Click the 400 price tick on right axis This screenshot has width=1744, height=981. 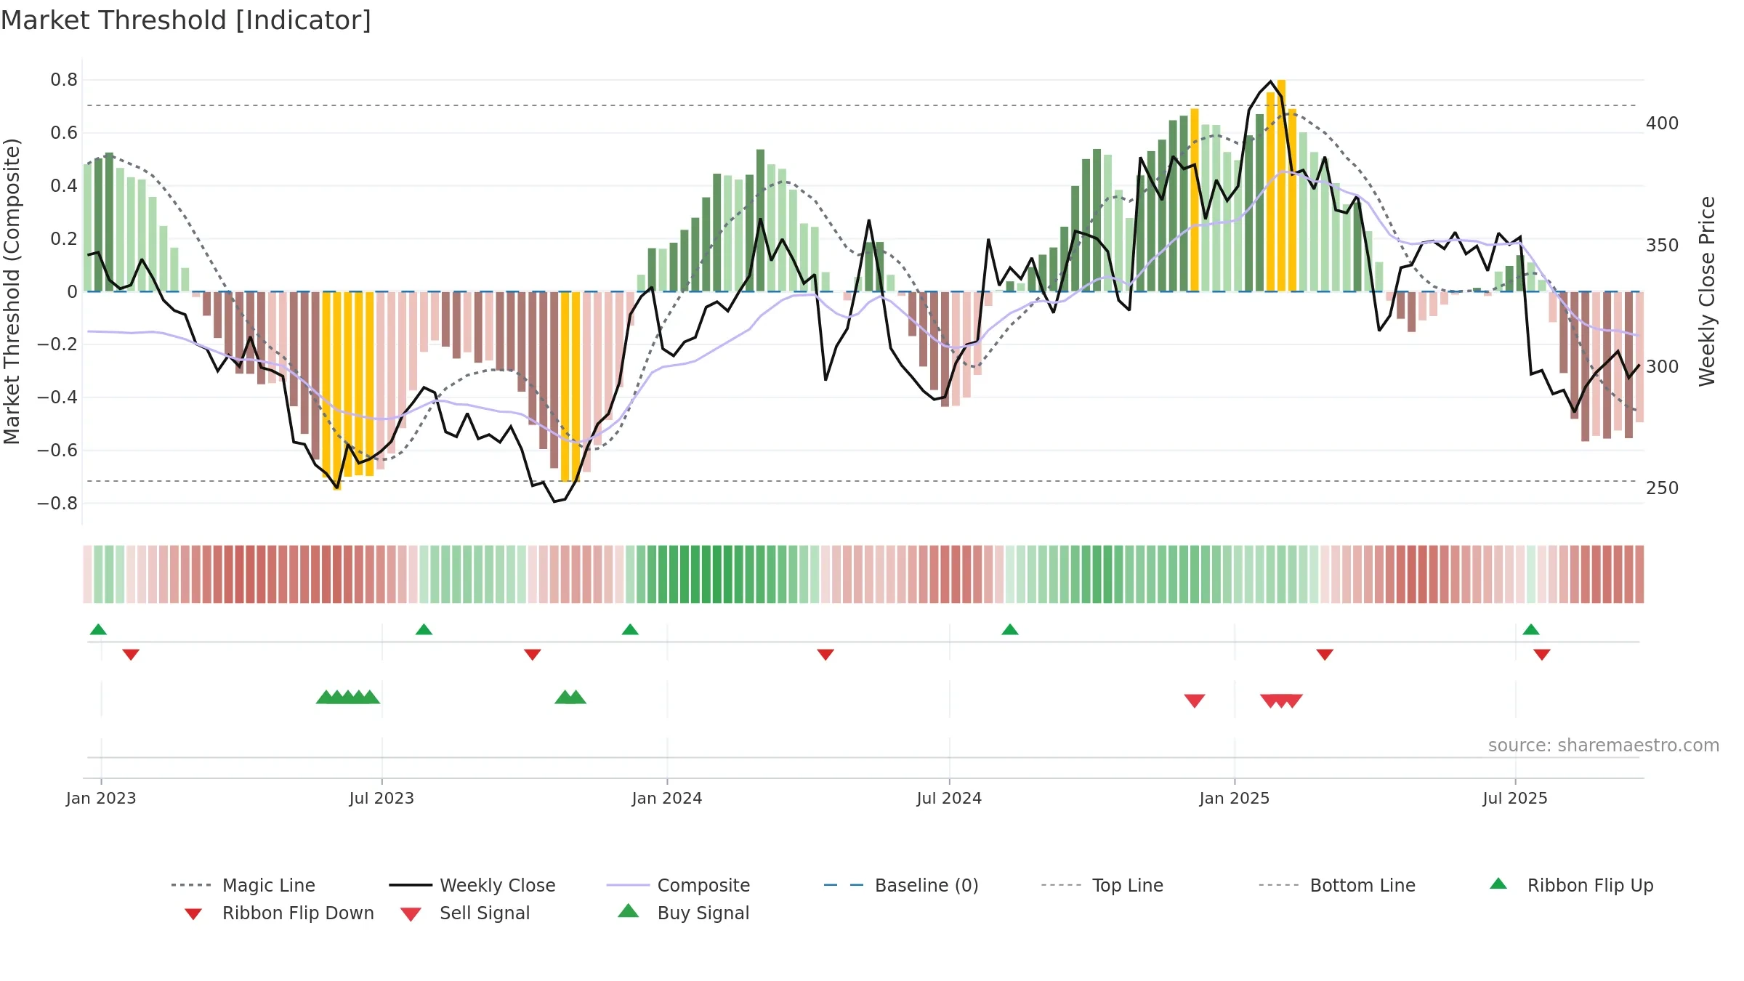click(x=1663, y=124)
